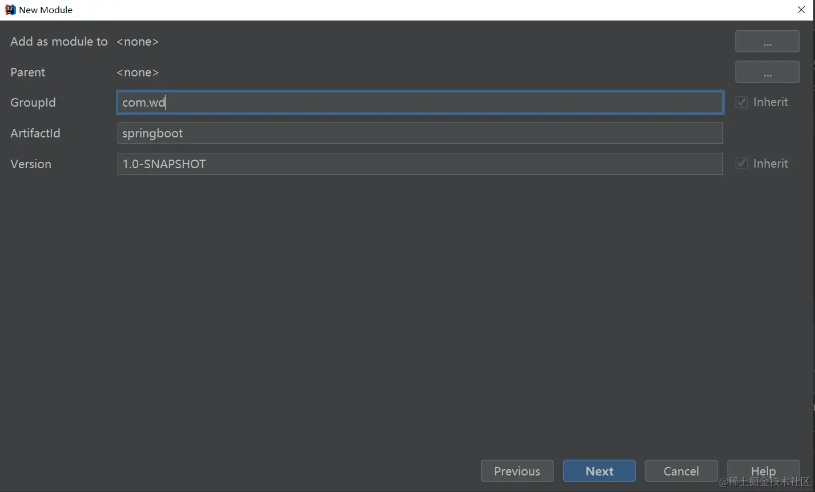The height and width of the screenshot is (492, 815).
Task: Click the IntelliJ IDEA icon in title bar
Action: click(10, 10)
